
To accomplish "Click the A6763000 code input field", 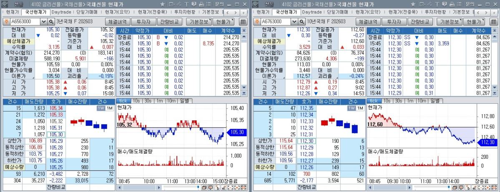I will 276,22.
